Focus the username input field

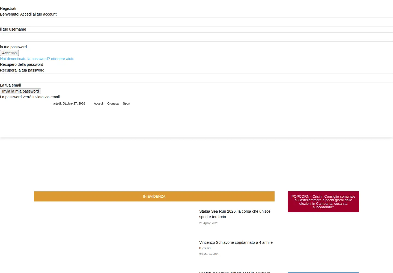click(x=196, y=22)
